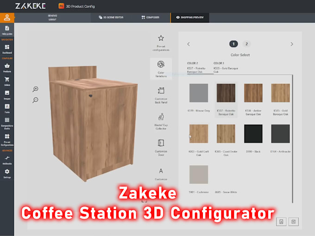This screenshot has height=236, width=315.
Task: Open Waste/Cup Collector step
Action: coord(161,121)
